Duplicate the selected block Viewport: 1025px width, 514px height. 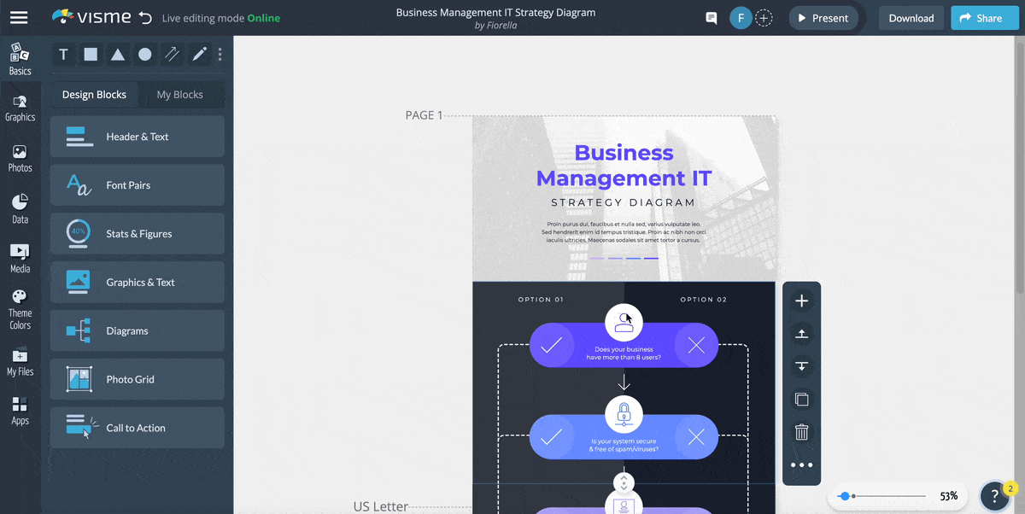click(801, 399)
